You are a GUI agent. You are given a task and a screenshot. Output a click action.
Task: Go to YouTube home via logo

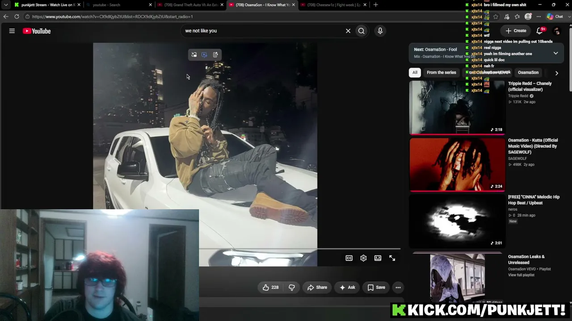coord(37,31)
